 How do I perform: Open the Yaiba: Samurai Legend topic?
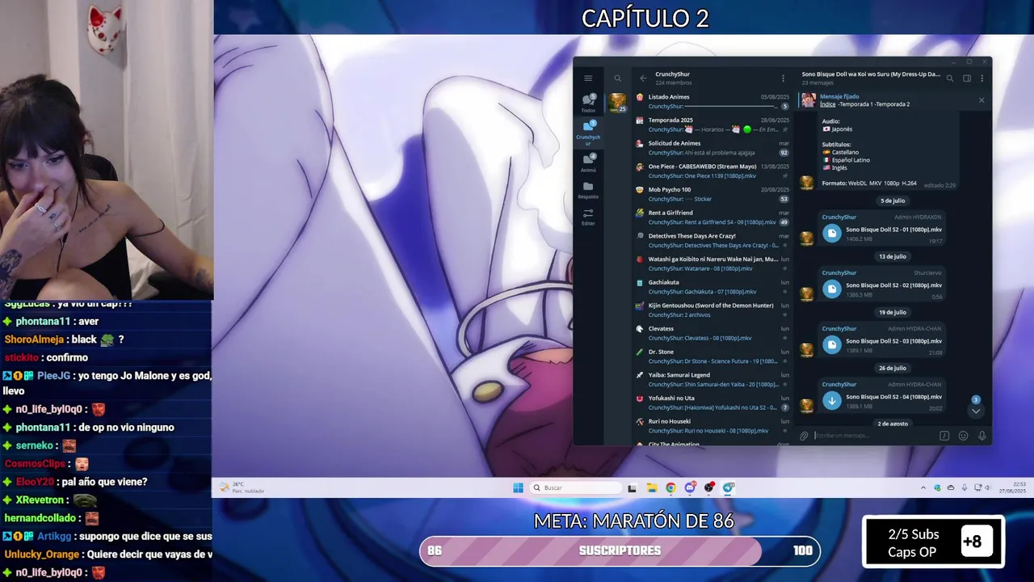point(712,379)
